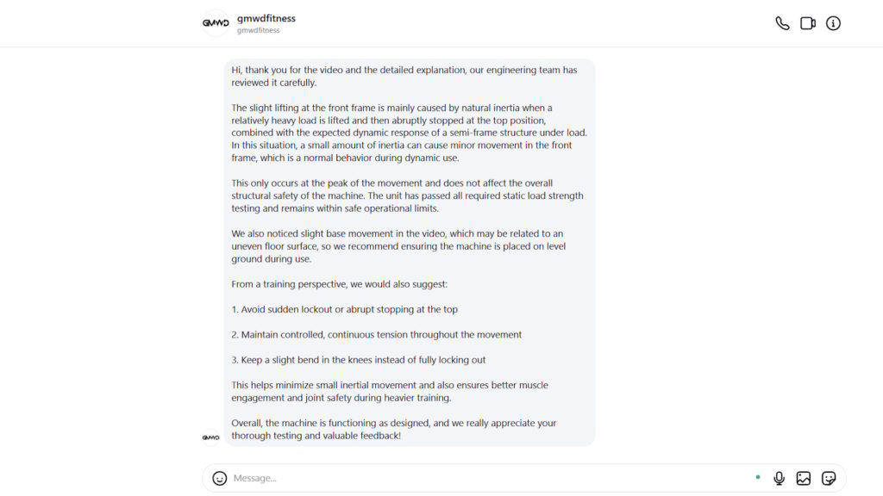The width and height of the screenshot is (883, 496).
Task: Select the message starting with 'Hi, thank you'
Action: pos(405,76)
